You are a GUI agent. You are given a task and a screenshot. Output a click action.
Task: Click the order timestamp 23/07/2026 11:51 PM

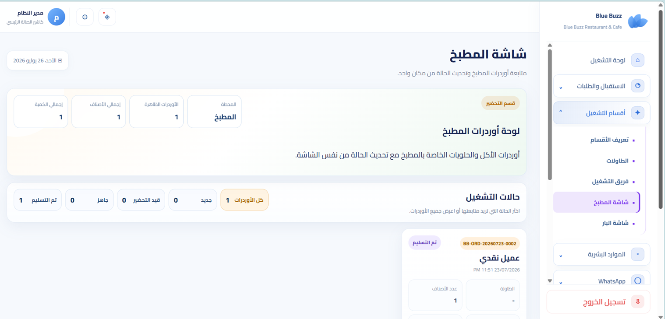tap(496, 270)
